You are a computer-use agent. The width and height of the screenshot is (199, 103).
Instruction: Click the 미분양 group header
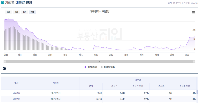coord(138,80)
